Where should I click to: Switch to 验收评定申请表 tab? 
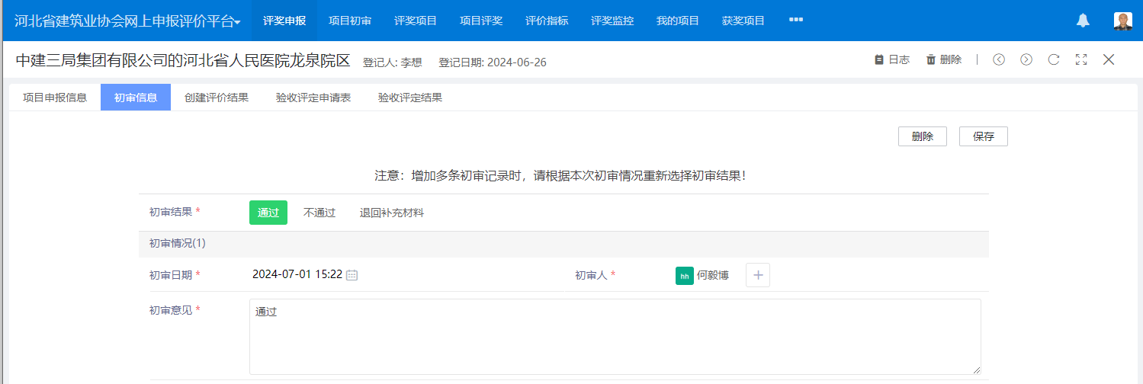(313, 98)
